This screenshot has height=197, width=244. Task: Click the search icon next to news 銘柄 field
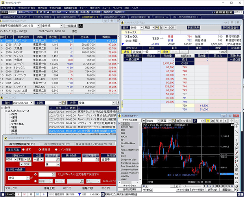[64, 103]
